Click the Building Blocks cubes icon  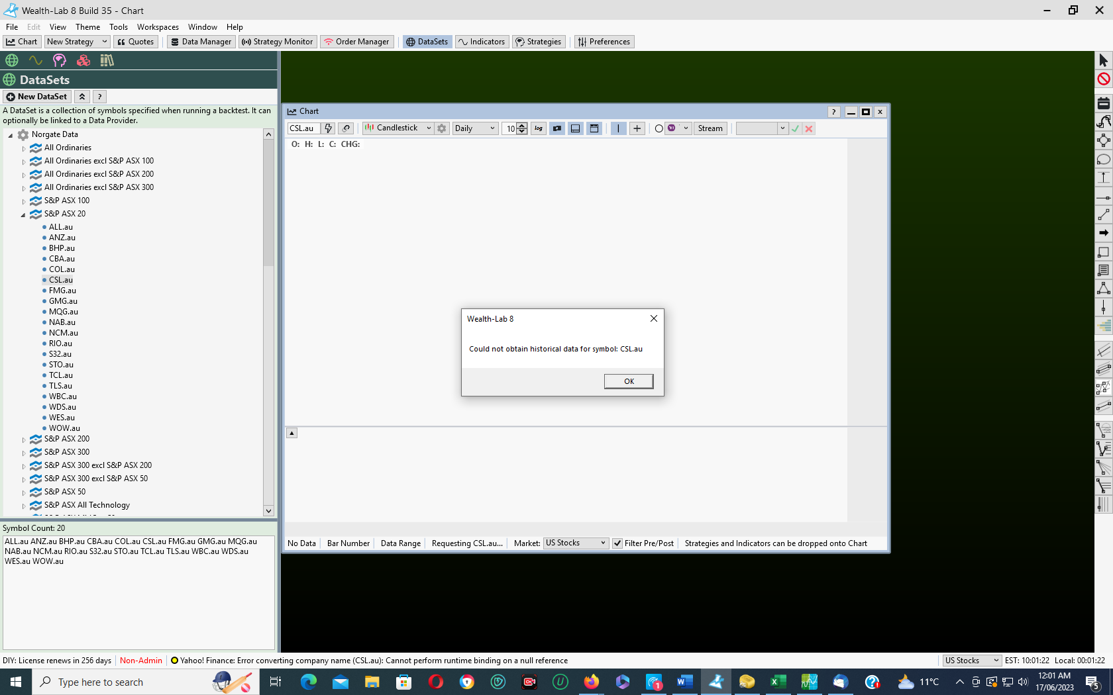click(83, 60)
